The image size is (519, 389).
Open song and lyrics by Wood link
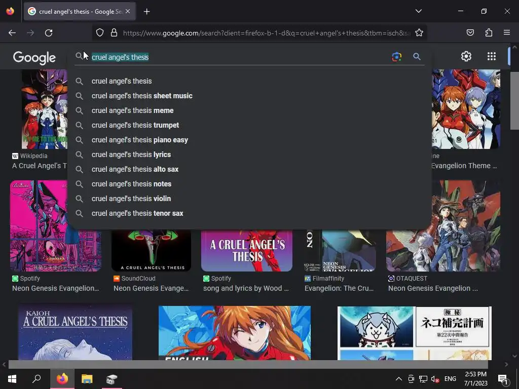click(246, 288)
